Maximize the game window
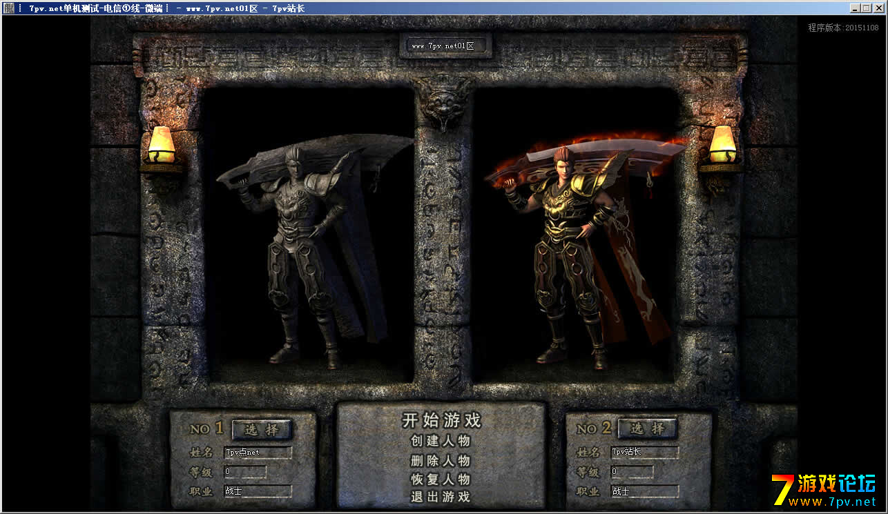 (866, 8)
